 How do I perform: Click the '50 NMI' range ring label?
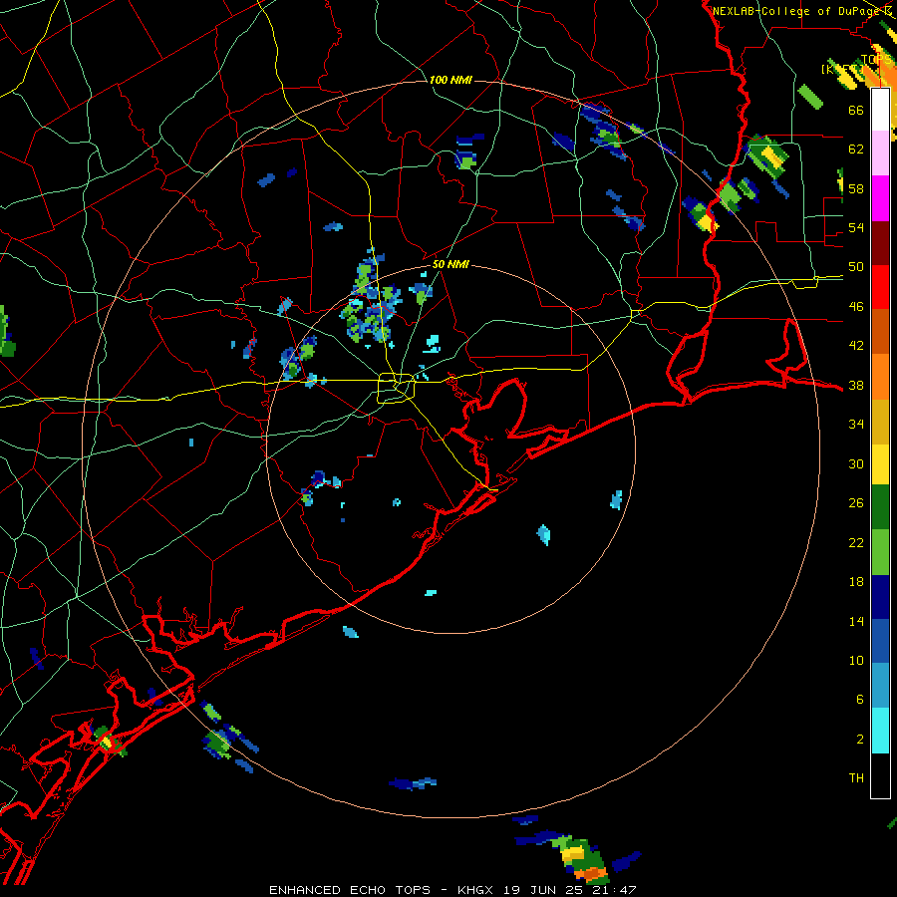[x=450, y=264]
